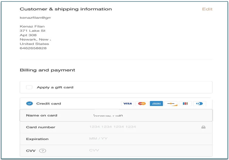Viewport: 229px width, 160px height.
Task: Click the customer email address text
Action: click(x=35, y=18)
